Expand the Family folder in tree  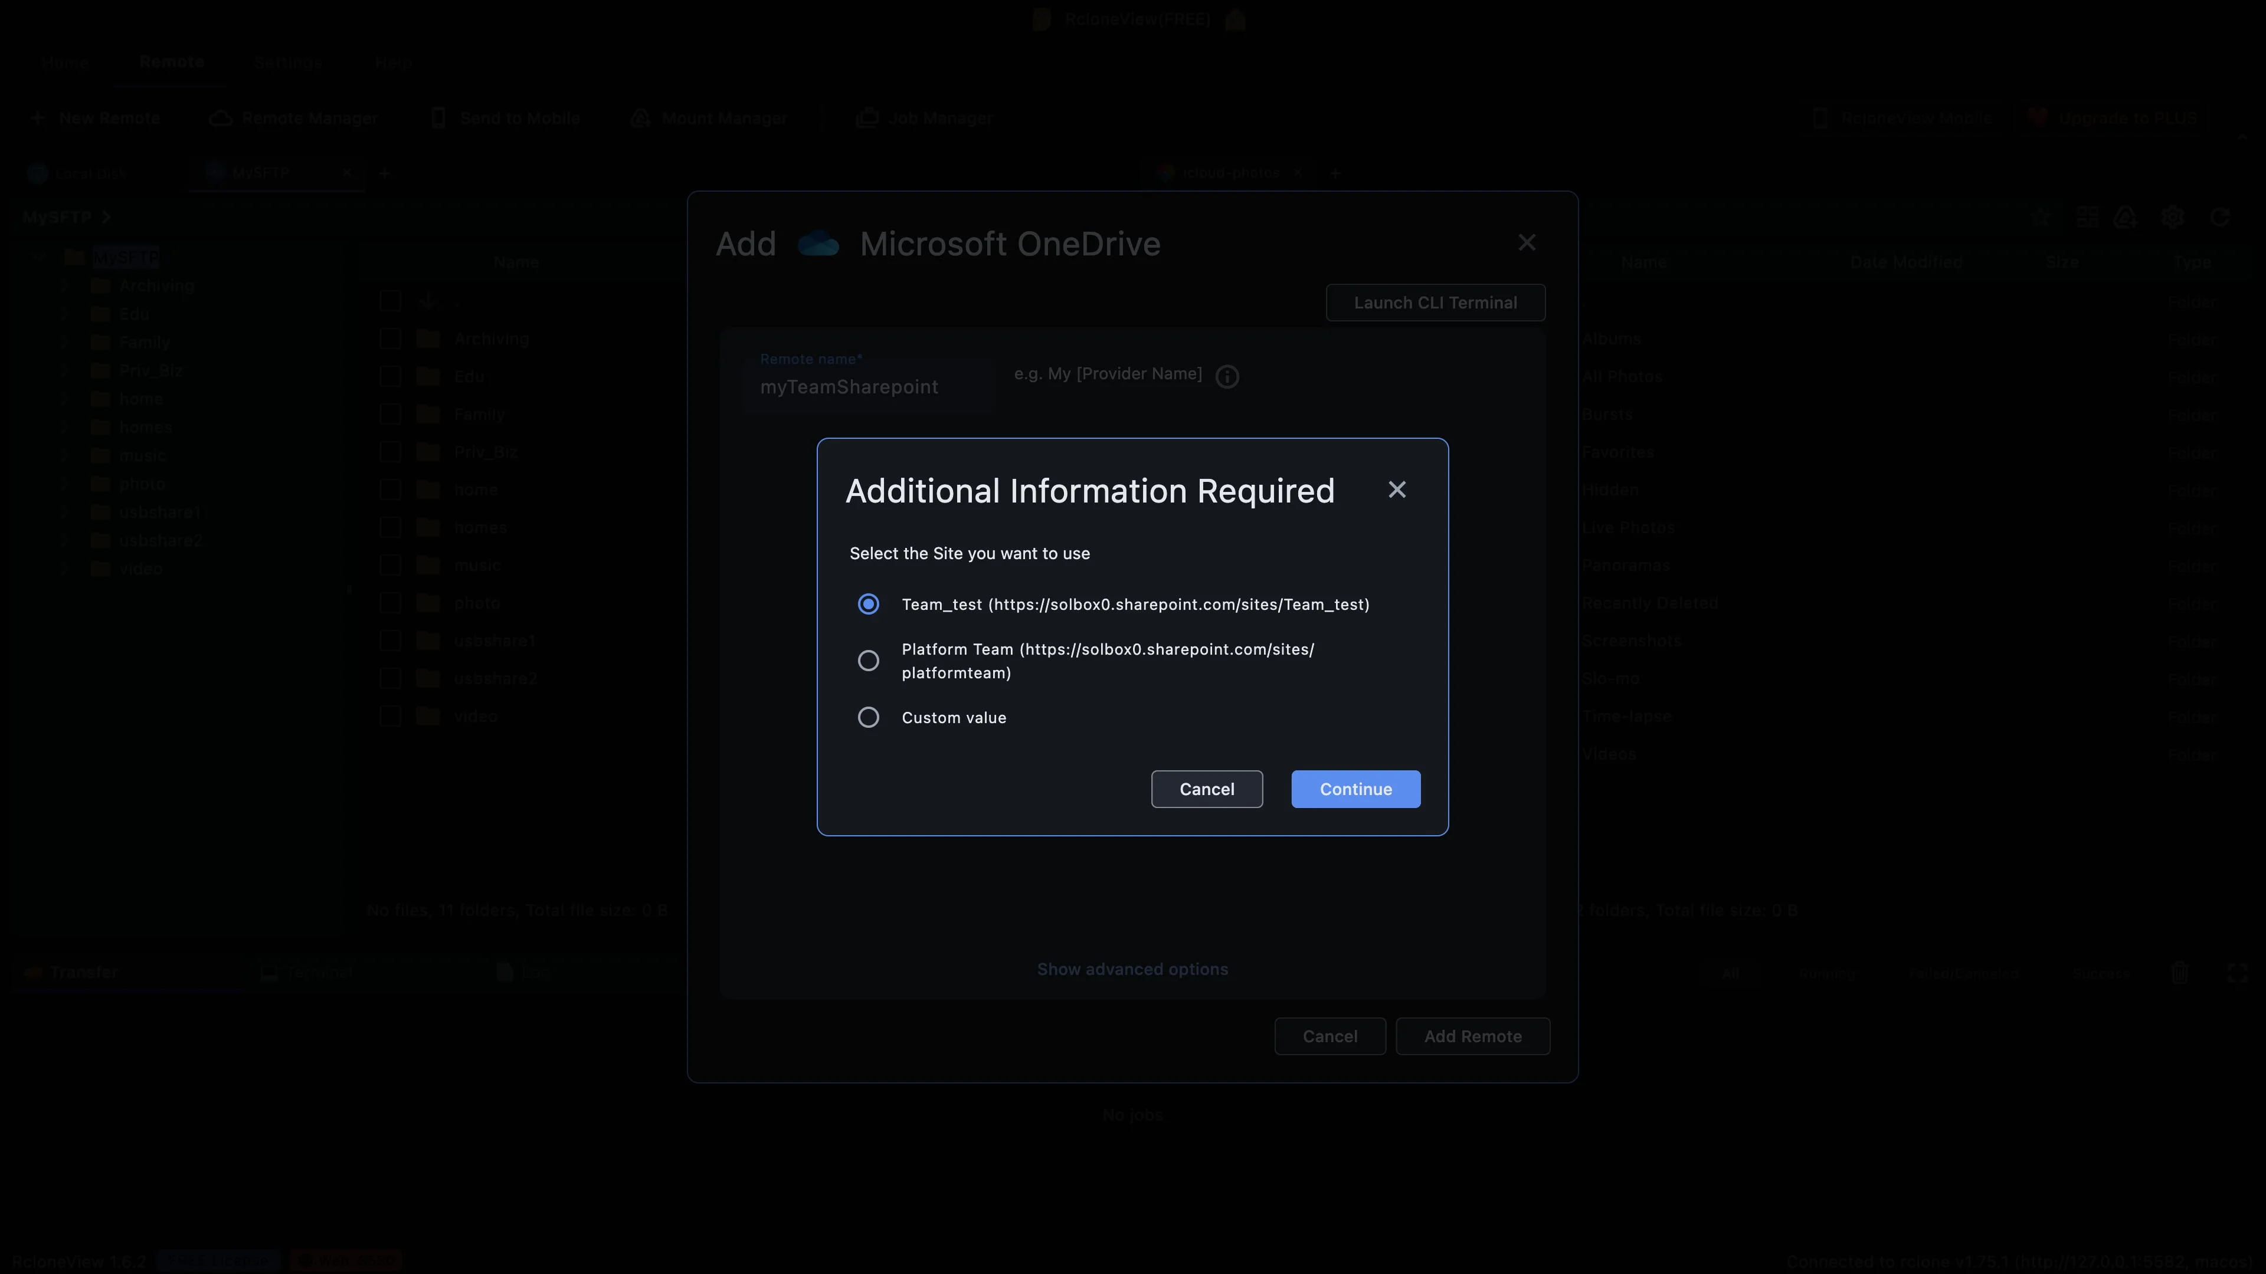64,342
